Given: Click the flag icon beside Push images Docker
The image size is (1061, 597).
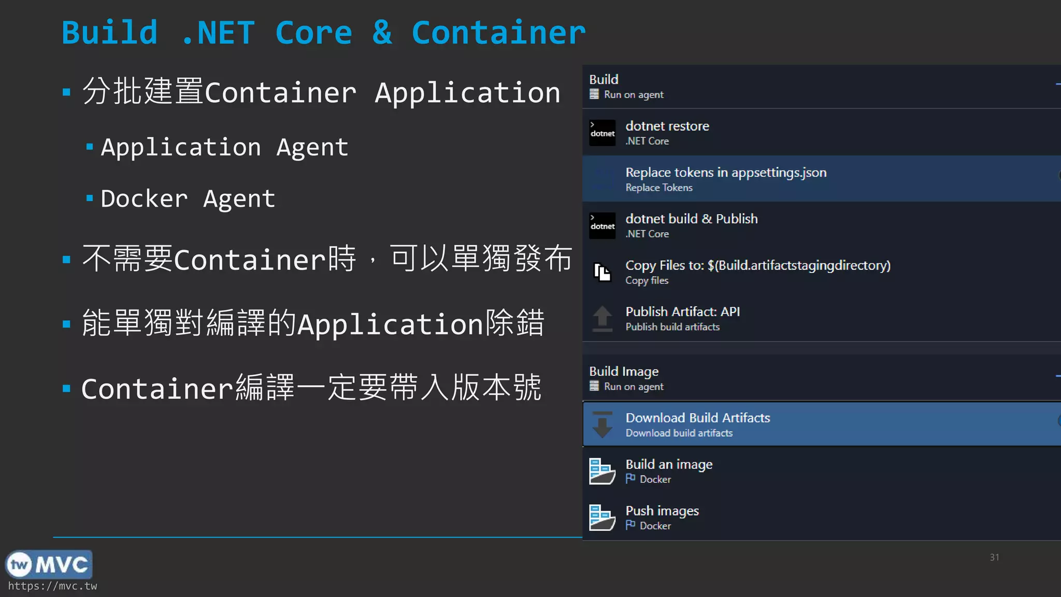Looking at the screenshot, I should pos(630,525).
